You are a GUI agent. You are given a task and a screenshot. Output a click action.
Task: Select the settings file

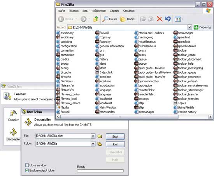tap(142, 99)
